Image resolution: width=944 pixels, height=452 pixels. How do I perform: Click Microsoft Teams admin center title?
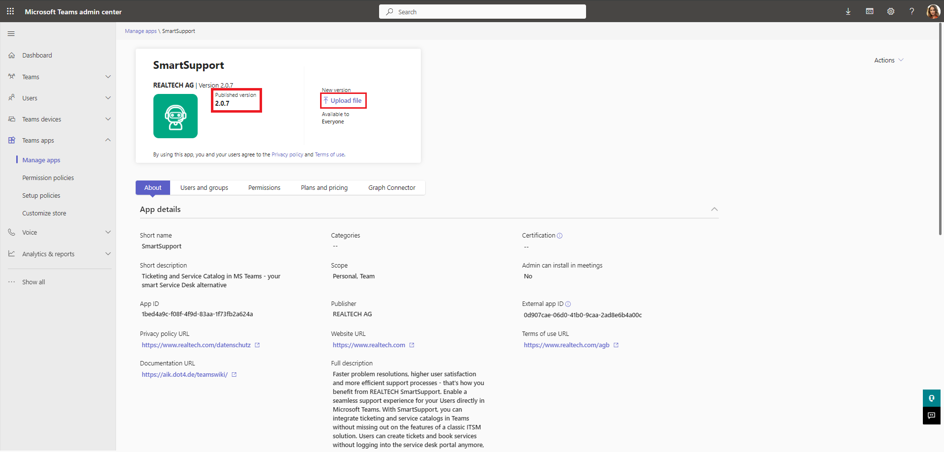click(x=73, y=12)
